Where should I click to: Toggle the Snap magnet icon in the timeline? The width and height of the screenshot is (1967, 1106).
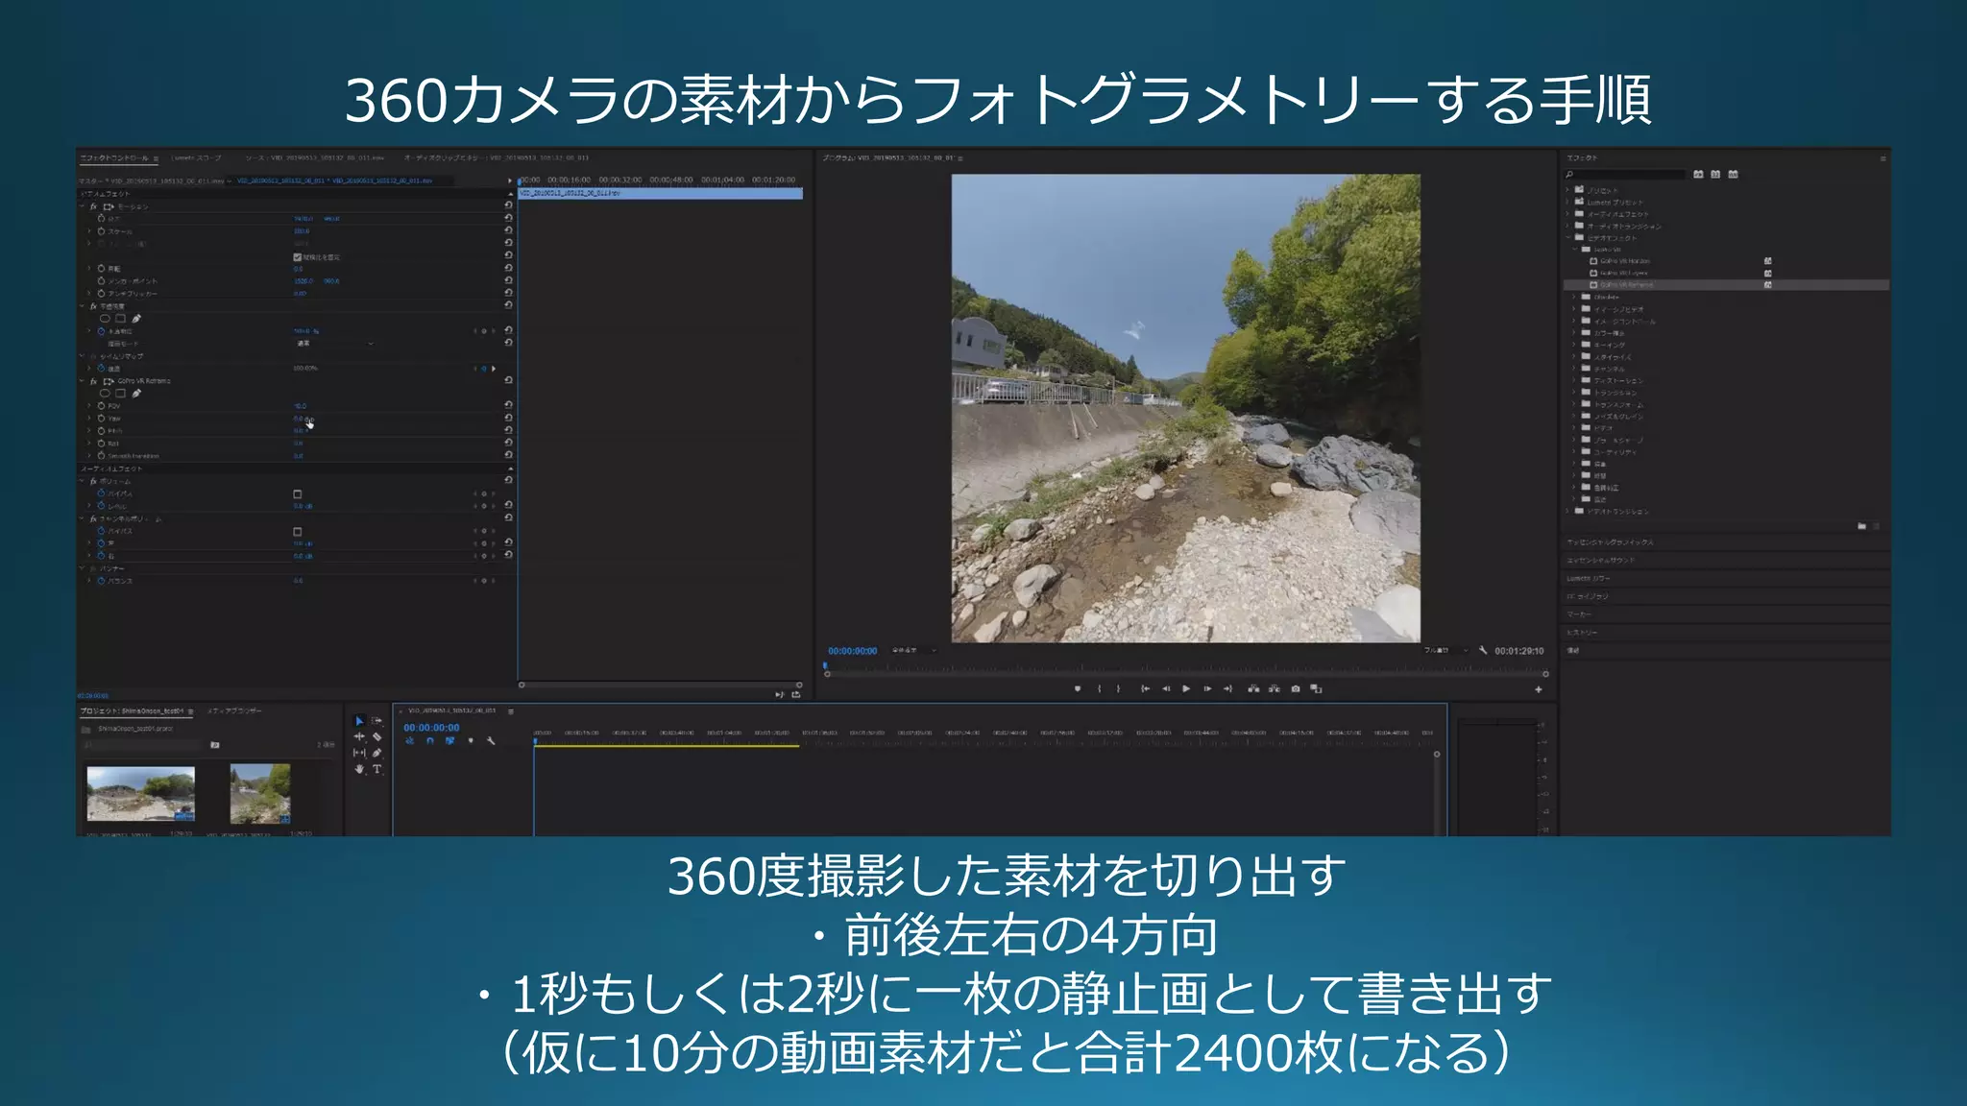[x=429, y=740]
